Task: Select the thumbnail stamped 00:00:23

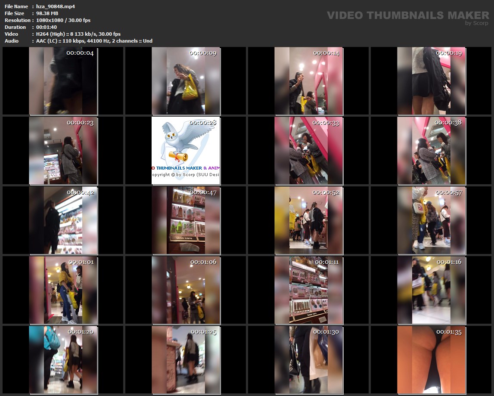Action: tap(63, 151)
